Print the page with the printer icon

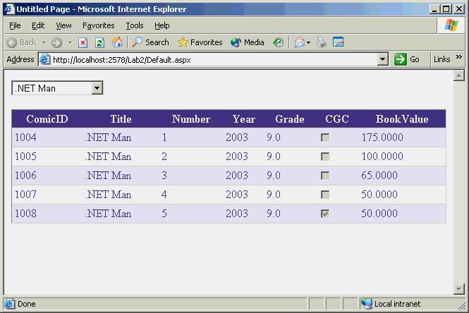pyautogui.click(x=322, y=42)
